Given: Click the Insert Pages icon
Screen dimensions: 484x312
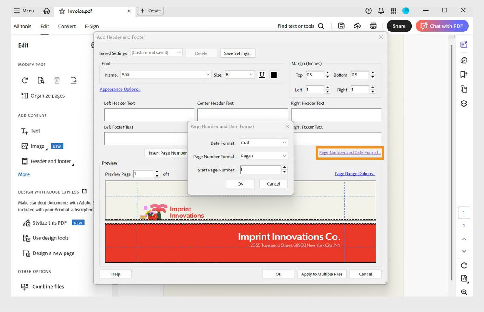Looking at the screenshot, I should tap(41, 80).
